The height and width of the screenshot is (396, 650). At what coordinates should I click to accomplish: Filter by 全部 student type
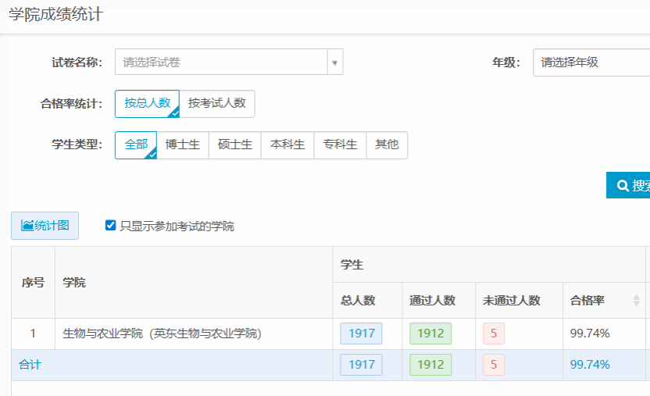pos(136,144)
